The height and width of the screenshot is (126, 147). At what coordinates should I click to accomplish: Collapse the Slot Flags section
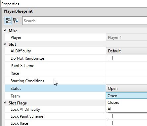5,103
